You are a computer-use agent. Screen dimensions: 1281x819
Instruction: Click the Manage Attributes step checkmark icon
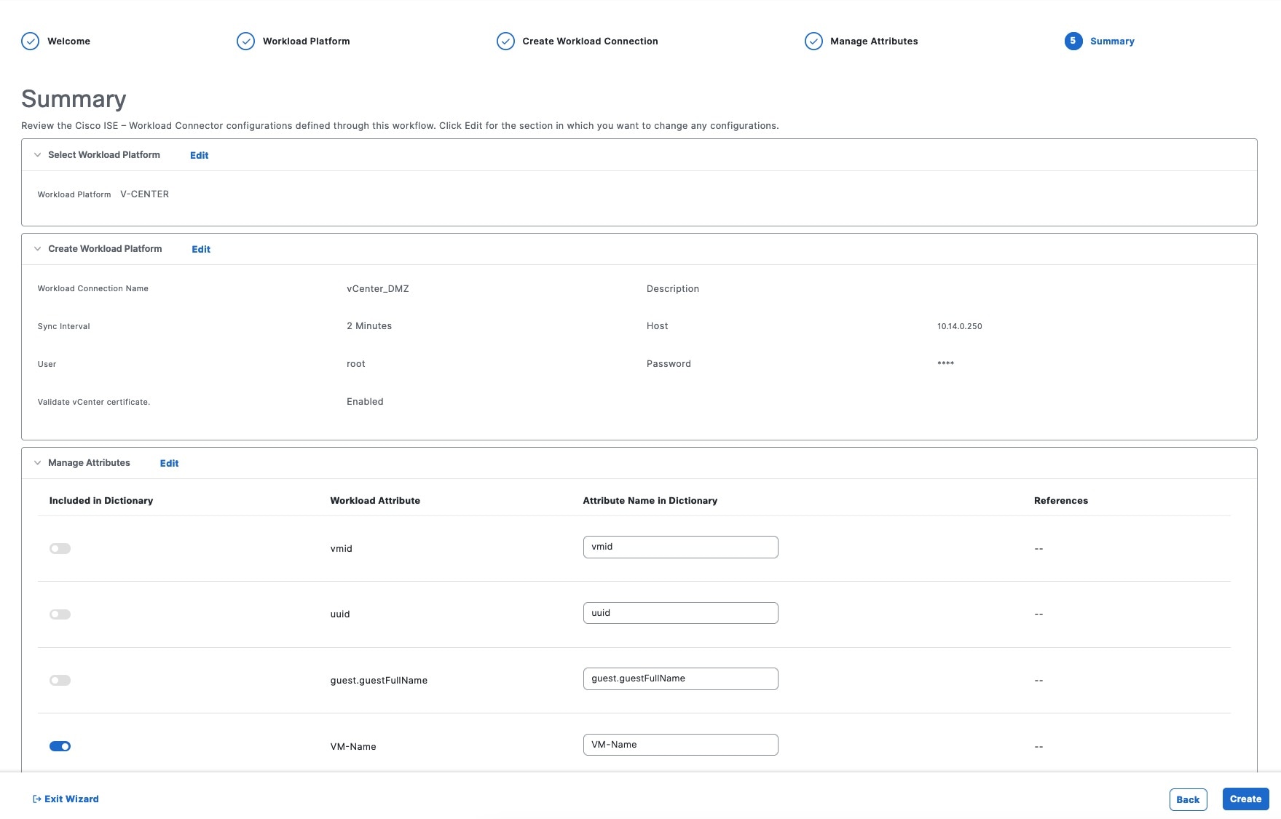(x=813, y=41)
